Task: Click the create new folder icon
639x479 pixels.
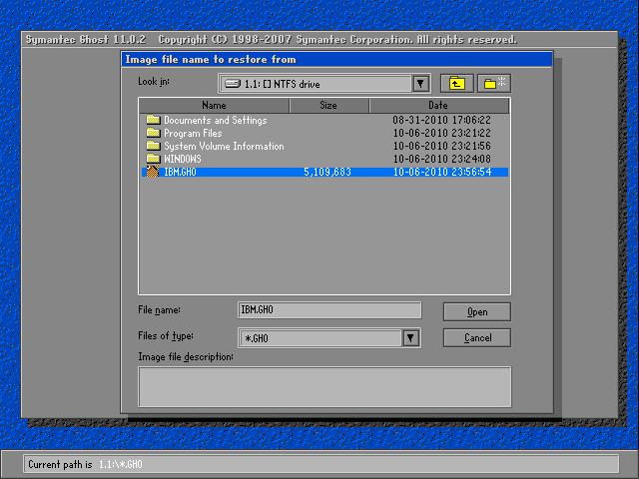Action: click(494, 84)
